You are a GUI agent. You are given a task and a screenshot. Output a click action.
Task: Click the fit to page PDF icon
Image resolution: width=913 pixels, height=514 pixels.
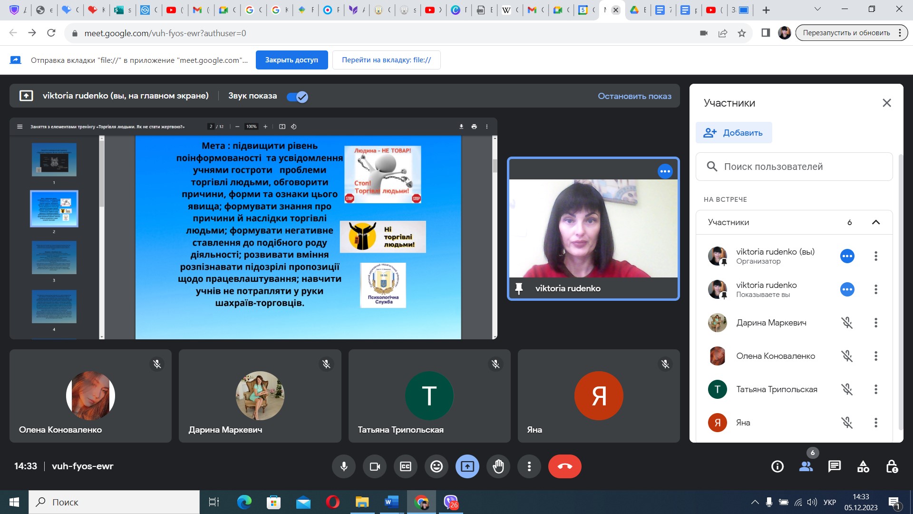[282, 127]
